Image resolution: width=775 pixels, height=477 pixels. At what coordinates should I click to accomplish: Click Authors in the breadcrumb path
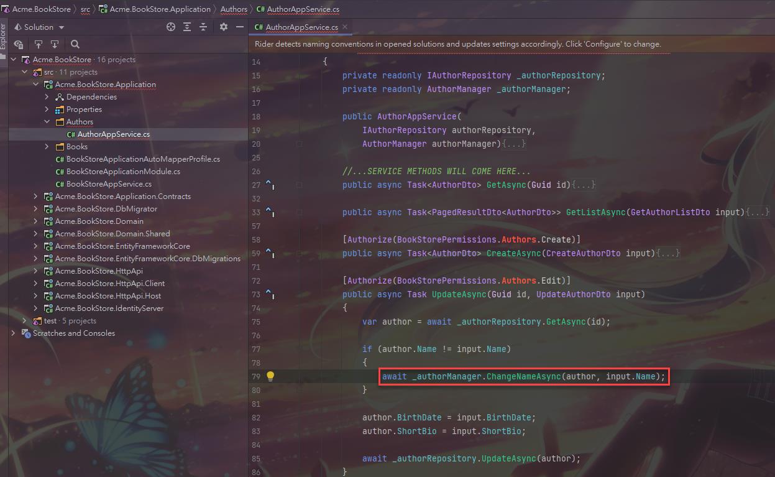click(x=234, y=9)
